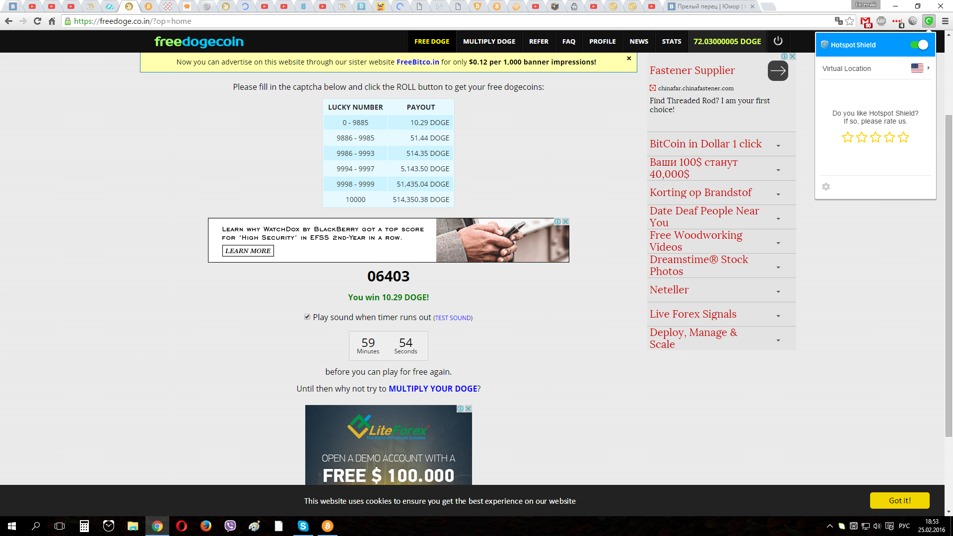Go back to previous page
Image resolution: width=953 pixels, height=536 pixels.
click(x=8, y=21)
